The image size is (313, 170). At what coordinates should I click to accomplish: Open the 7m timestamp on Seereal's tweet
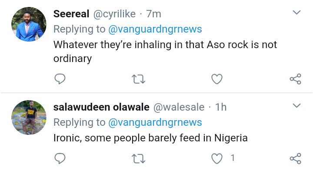(153, 14)
